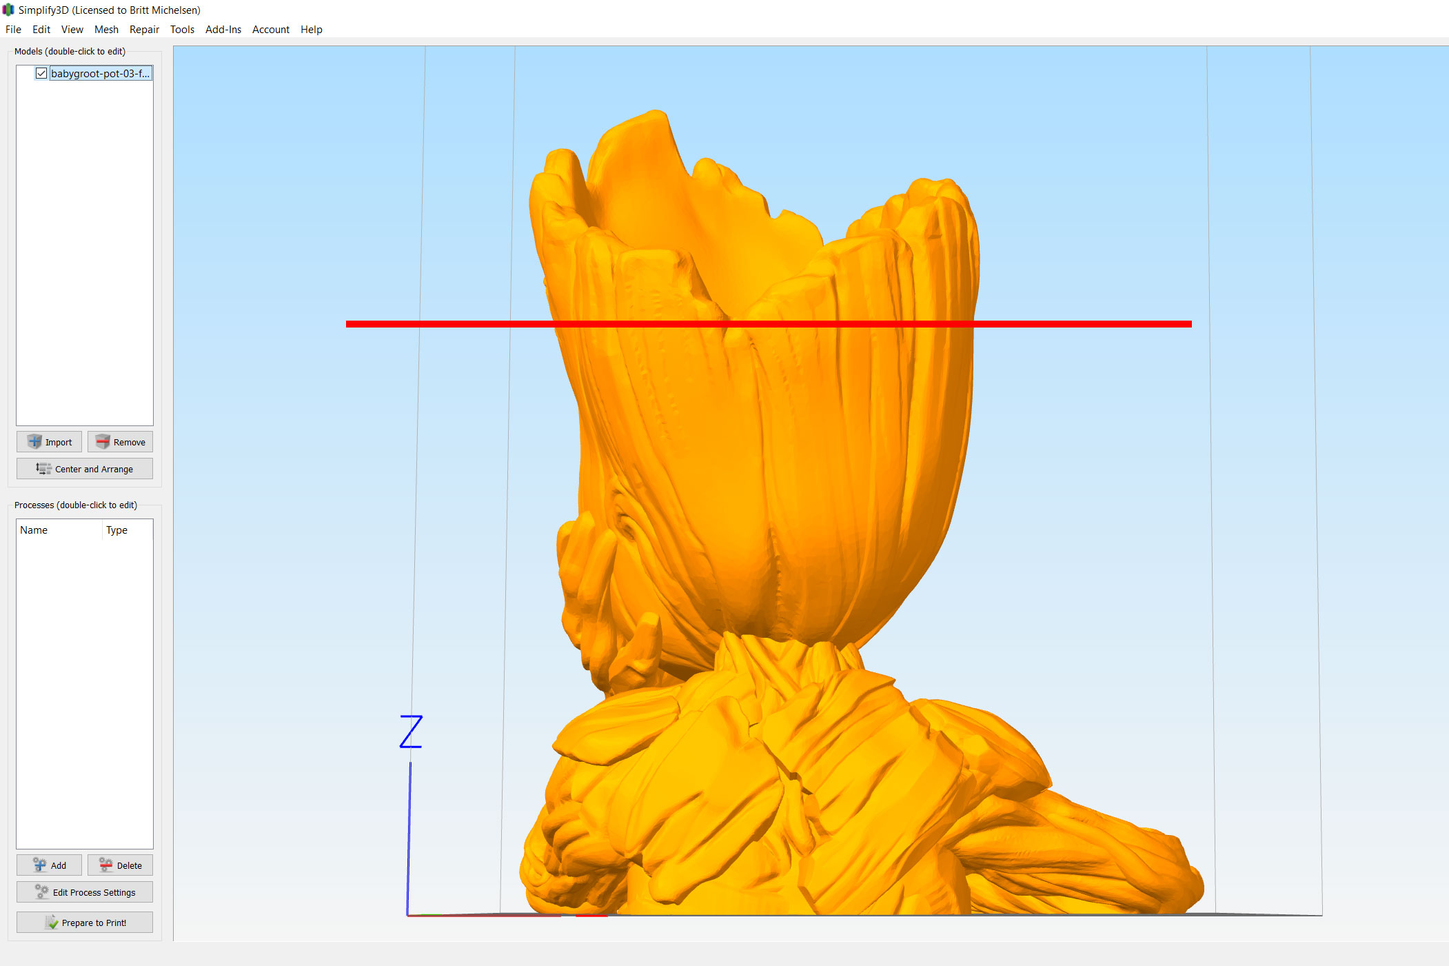1449x966 pixels.
Task: Open the Repair menu
Action: [144, 30]
